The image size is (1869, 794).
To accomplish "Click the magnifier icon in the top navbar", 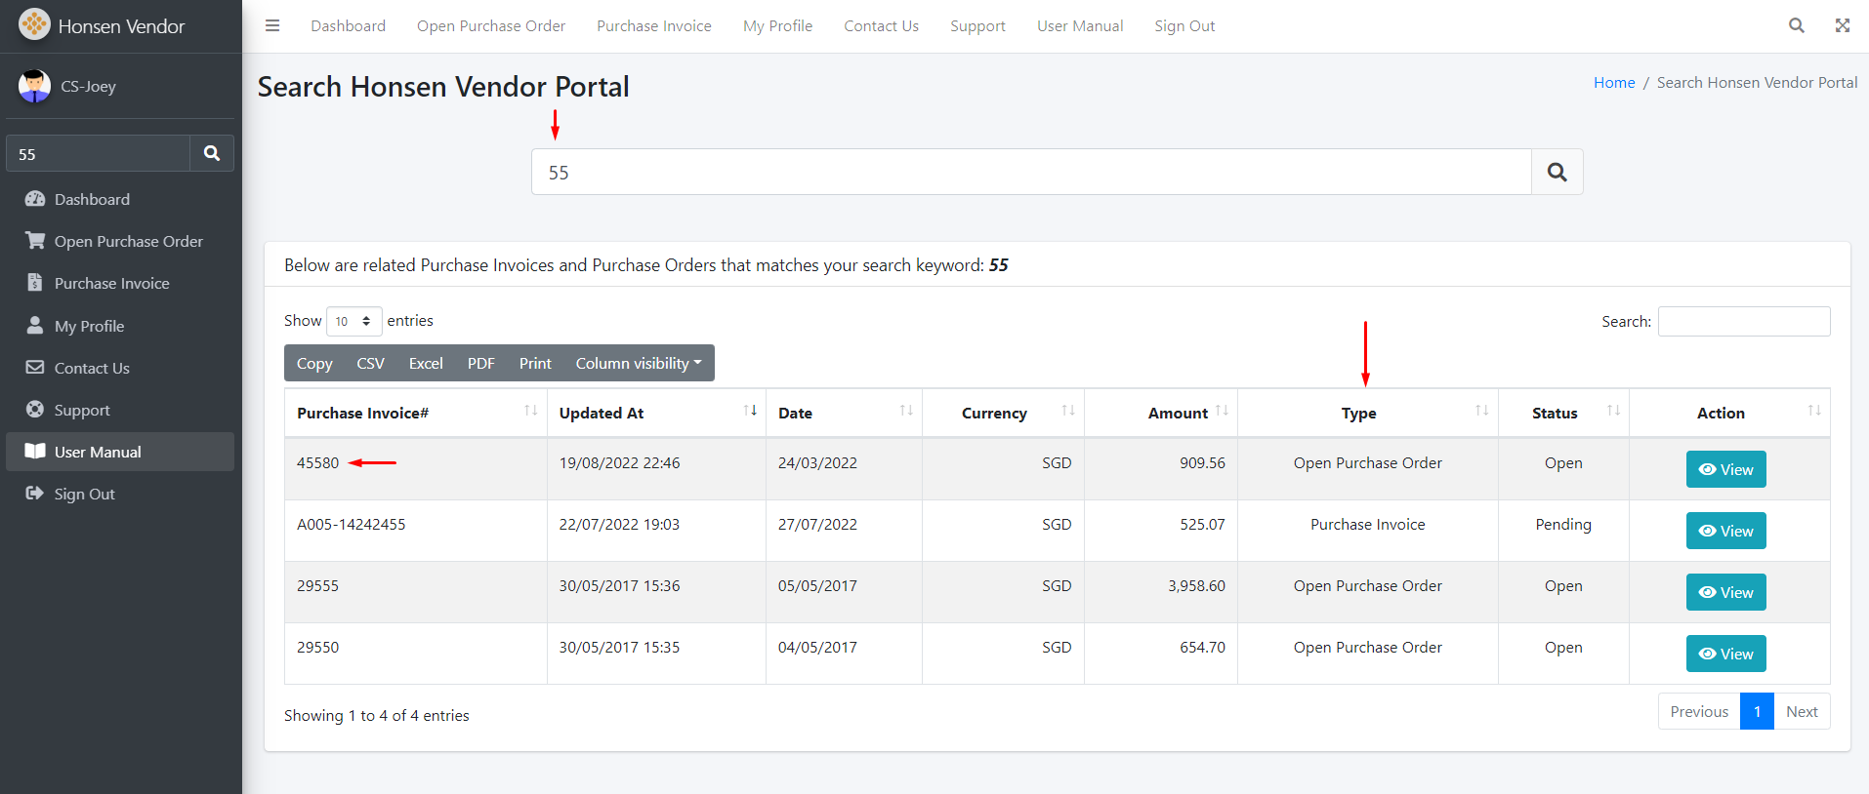I will (x=1796, y=26).
